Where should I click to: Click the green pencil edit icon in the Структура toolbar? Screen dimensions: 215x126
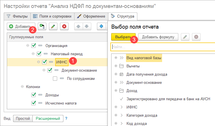[x=53, y=26]
